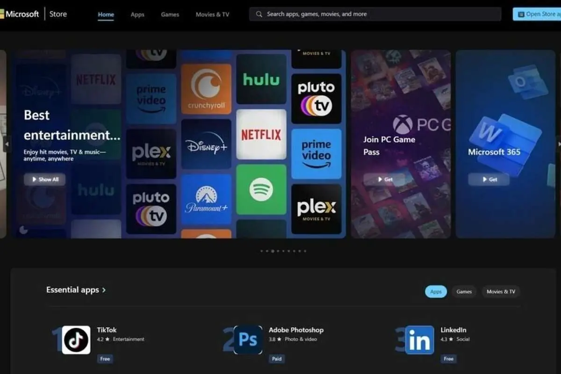561x374 pixels.
Task: Click the Spotify tile in banner
Action: coord(261,189)
